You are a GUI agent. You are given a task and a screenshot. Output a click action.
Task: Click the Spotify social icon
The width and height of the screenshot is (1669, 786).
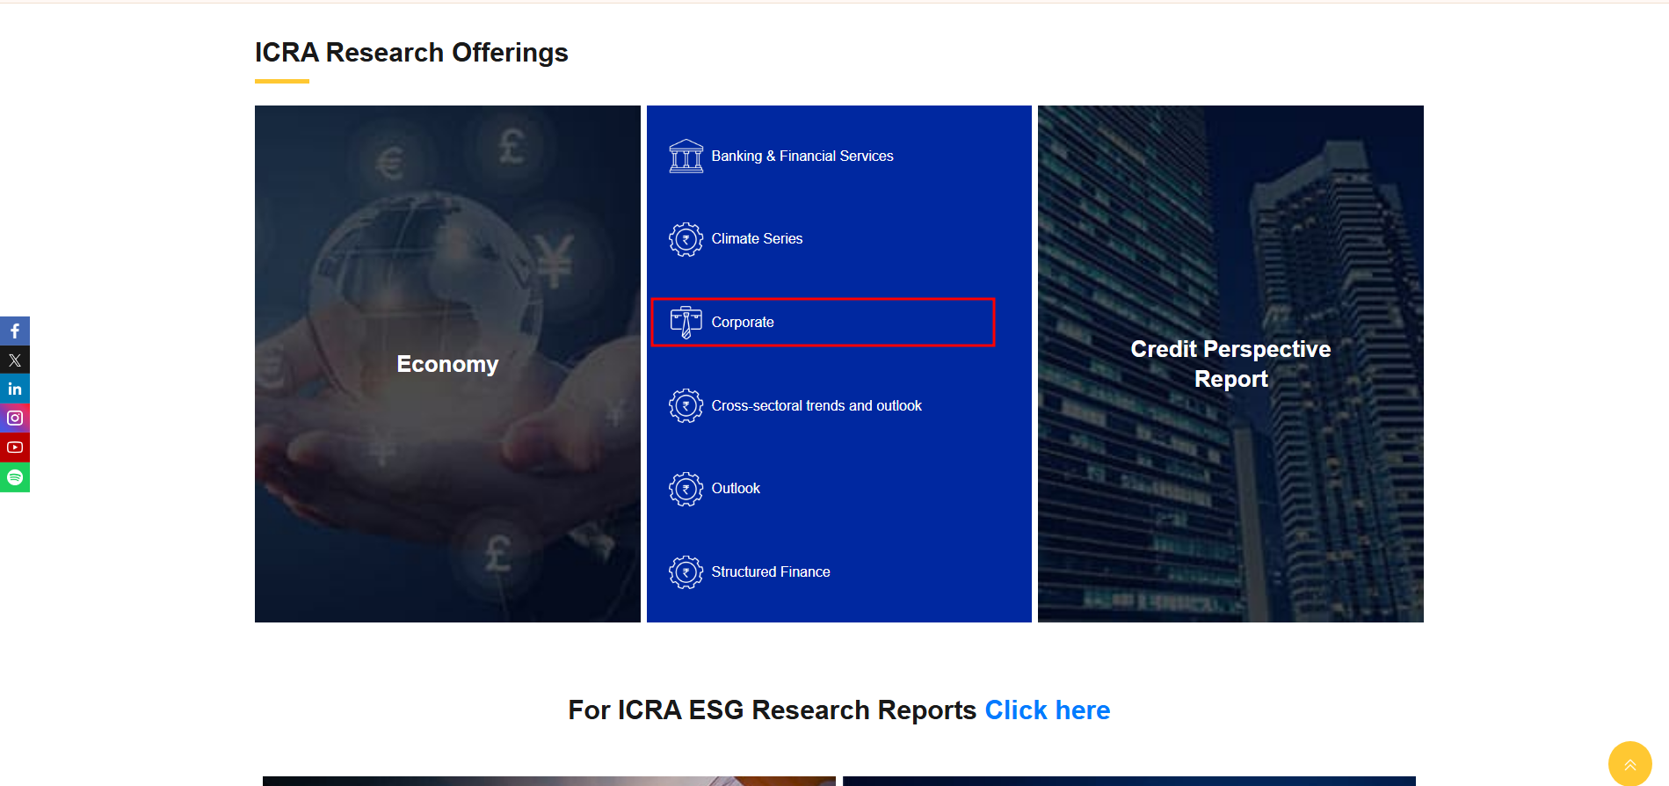click(15, 477)
